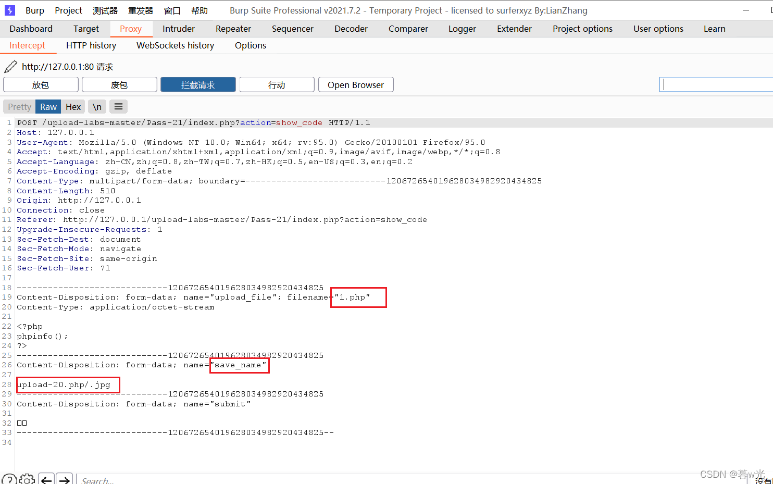The height and width of the screenshot is (484, 773).
Task: Click the 放包 forward button
Action: pyautogui.click(x=41, y=85)
